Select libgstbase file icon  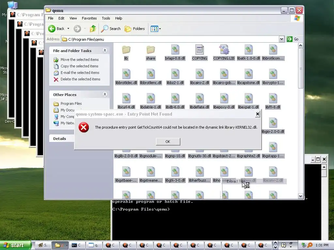[126, 172]
